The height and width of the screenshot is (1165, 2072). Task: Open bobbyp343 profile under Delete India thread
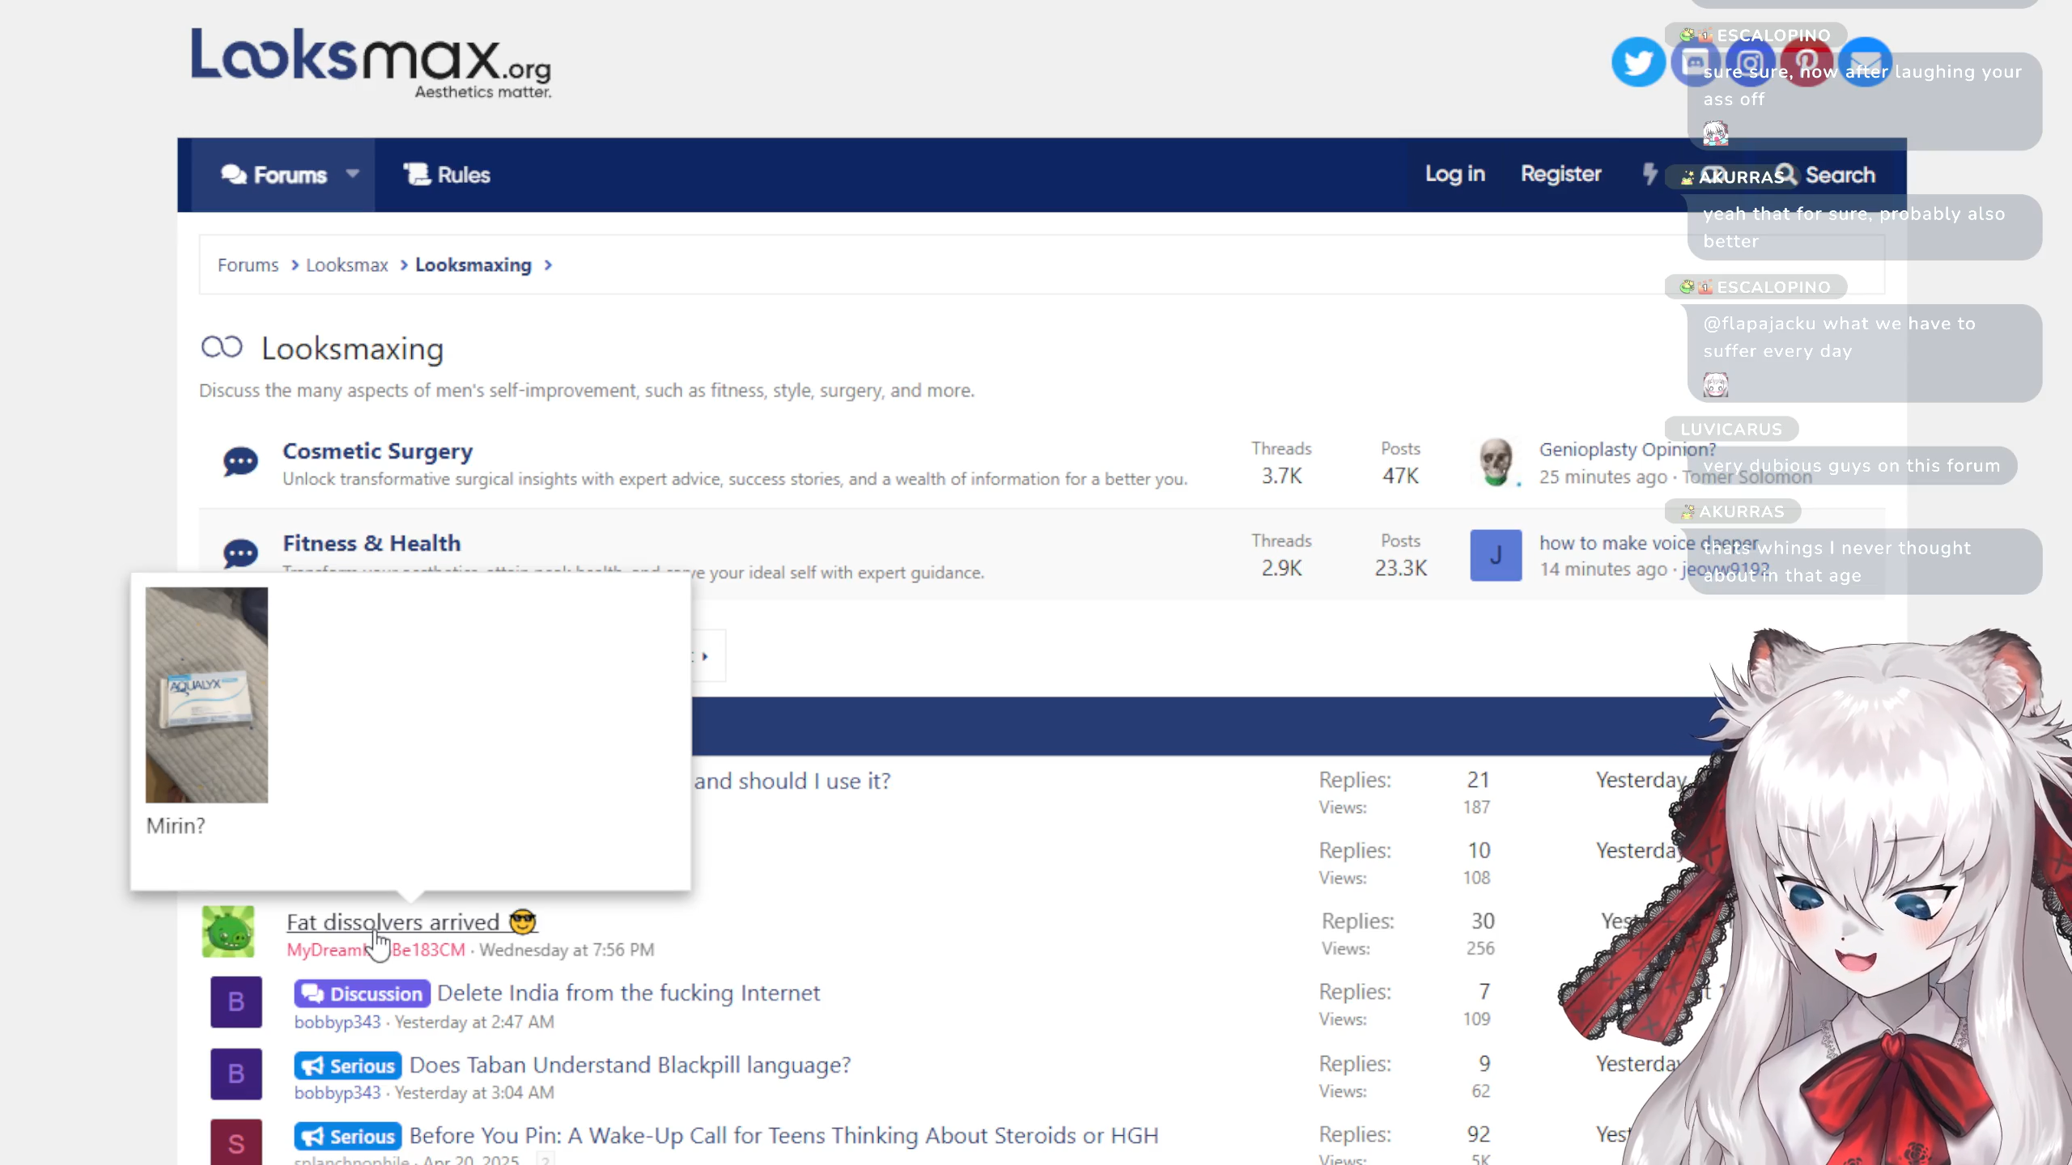point(338,1022)
